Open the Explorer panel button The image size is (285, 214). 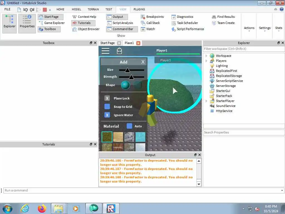[x=9, y=23]
